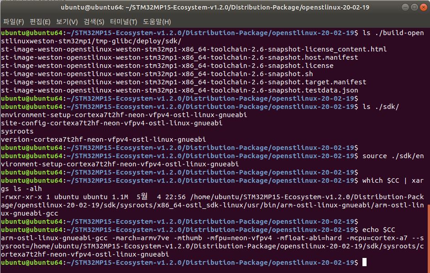The height and width of the screenshot is (273, 430).
Task: Click the 'ls ./sdk/' command text
Action: point(381,107)
